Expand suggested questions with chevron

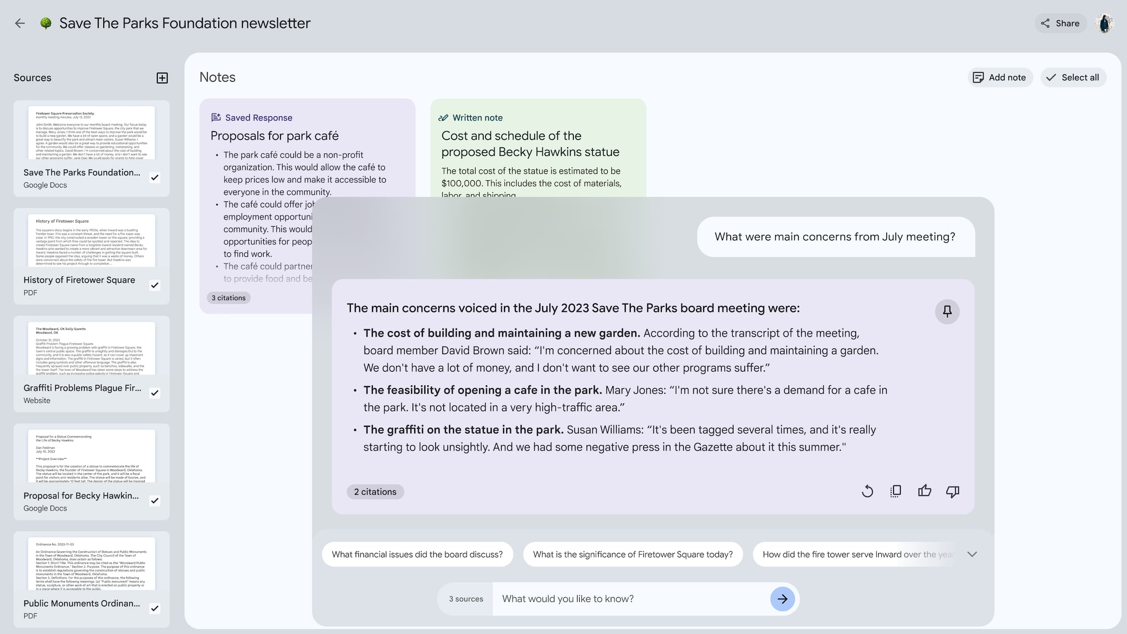point(972,554)
